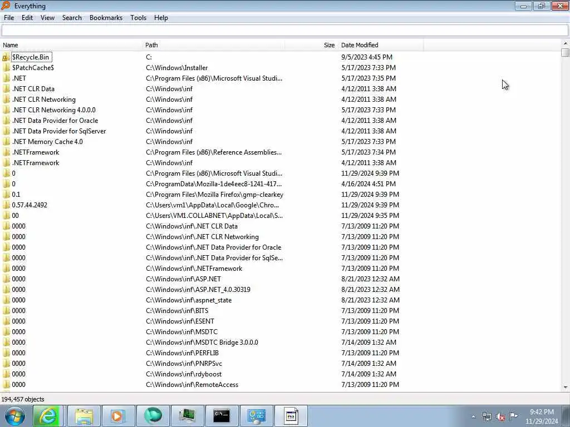This screenshot has height=427, width=570.
Task: Click folder icon of 0000 in PERFLIB row
Action: [x=6, y=353]
